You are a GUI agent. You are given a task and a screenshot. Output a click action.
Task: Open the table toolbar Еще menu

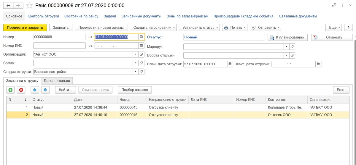pos(341,90)
